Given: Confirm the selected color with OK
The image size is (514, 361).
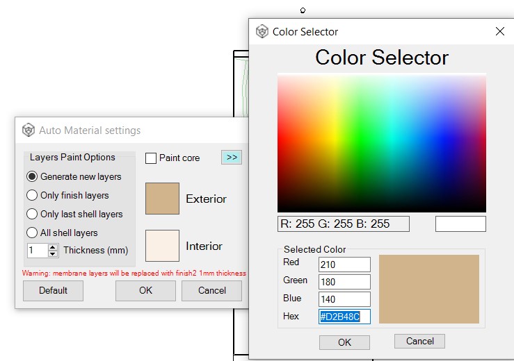Looking at the screenshot, I should [344, 342].
